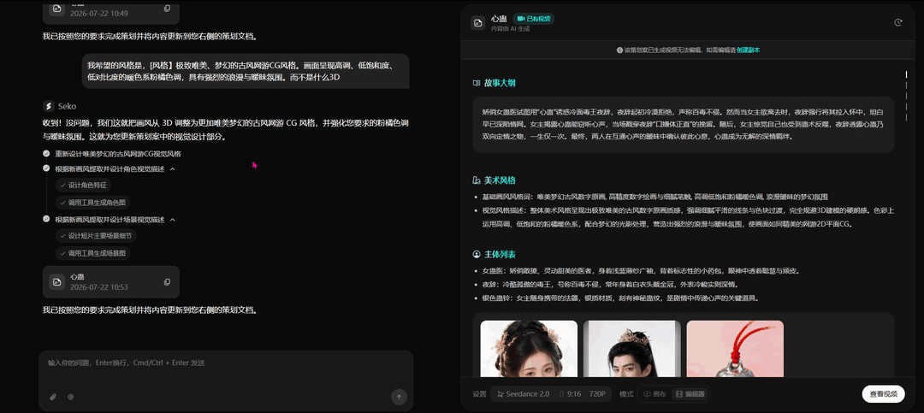Open the 720P resolution option

click(597, 394)
